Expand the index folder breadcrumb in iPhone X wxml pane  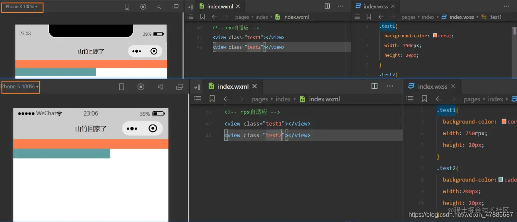point(262,17)
